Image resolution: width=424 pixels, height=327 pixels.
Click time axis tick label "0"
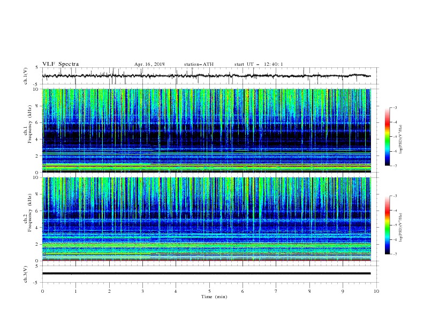(x=42, y=291)
